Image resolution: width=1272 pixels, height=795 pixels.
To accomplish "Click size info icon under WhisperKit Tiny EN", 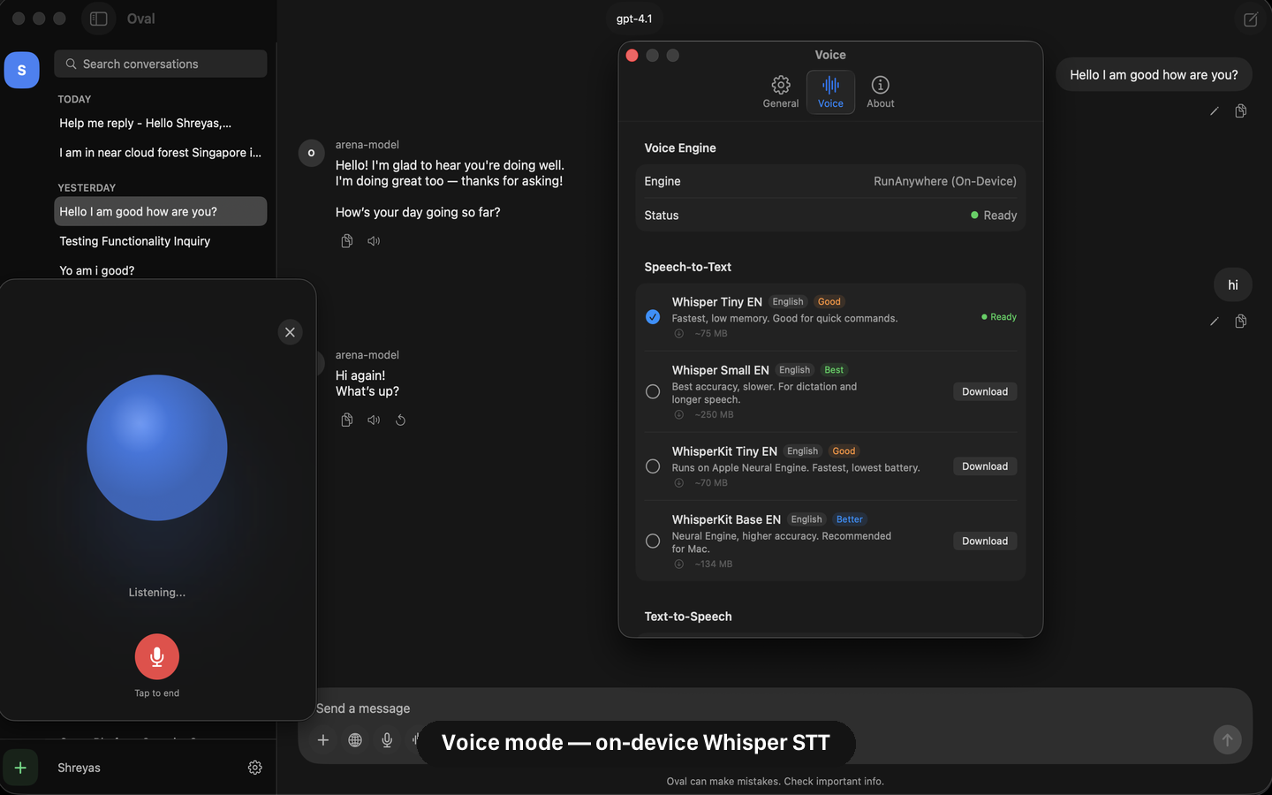I will tap(679, 483).
